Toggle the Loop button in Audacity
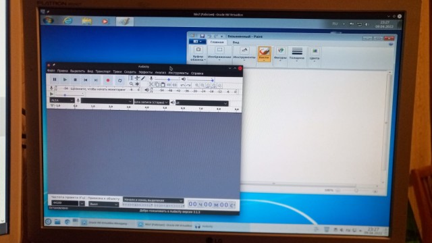The width and height of the screenshot is (432, 243). click(x=119, y=80)
